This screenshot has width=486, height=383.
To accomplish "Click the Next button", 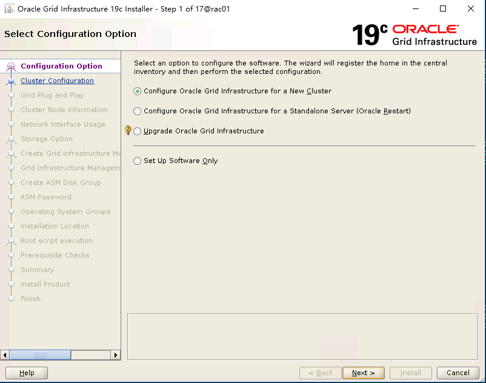I will click(x=364, y=373).
